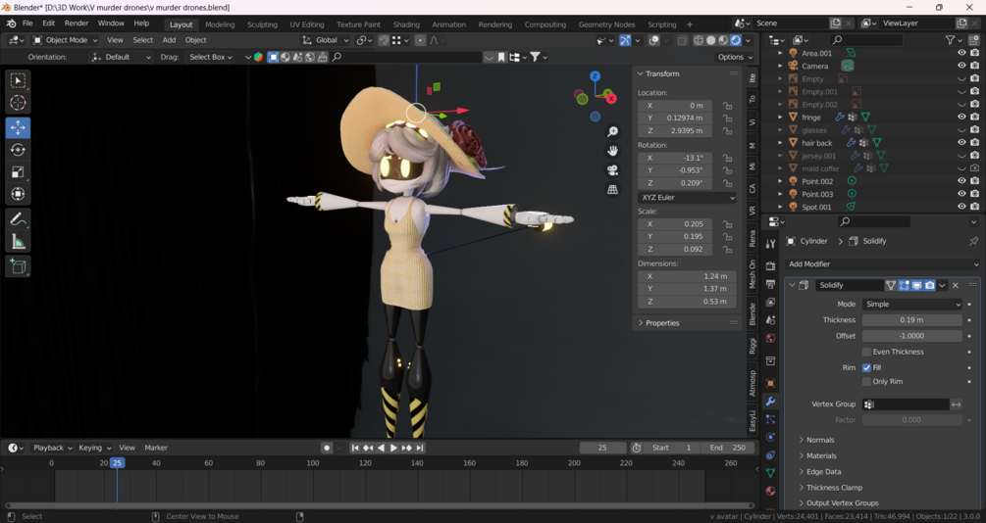Viewport: 986px width, 523px height.
Task: Switch to the Sculpting workspace tab
Action: point(262,24)
